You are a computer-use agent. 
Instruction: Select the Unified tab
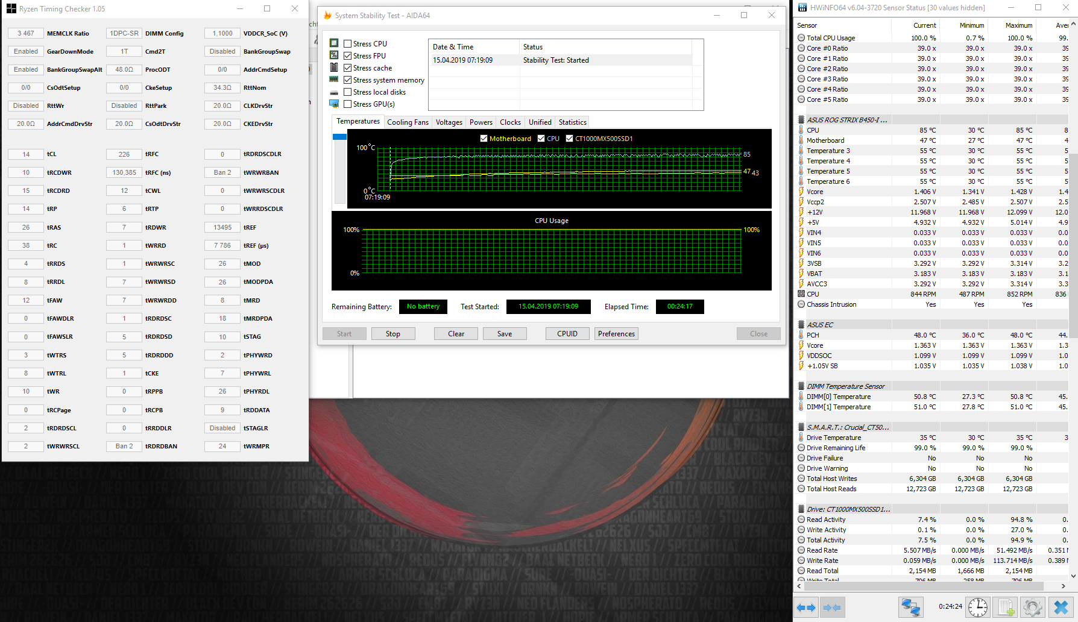[540, 122]
